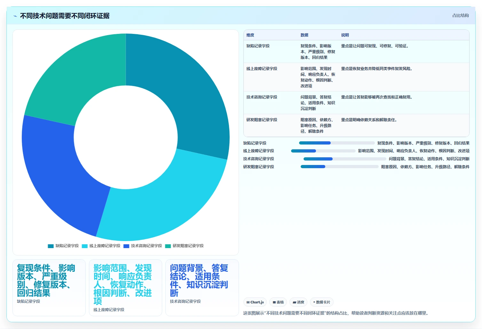Toggle the 技术咨询记录字段 legend color swatch
Viewport: 482px width, 329px height.
(126, 246)
